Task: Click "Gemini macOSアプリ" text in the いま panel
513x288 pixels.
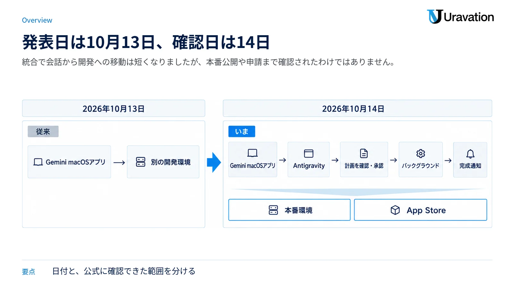Action: 253,166
